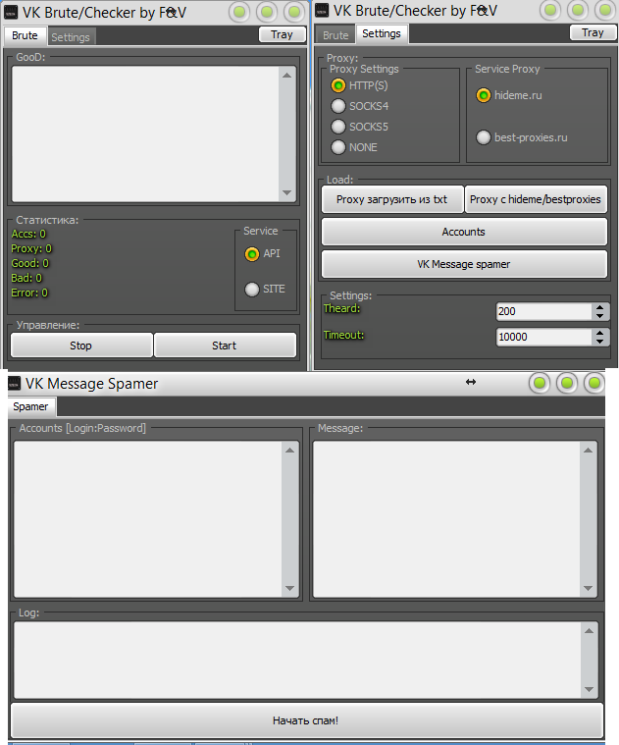This screenshot has height=745, width=619.
Task: Click the Tray button next to the active Settings tab
Action: (593, 32)
